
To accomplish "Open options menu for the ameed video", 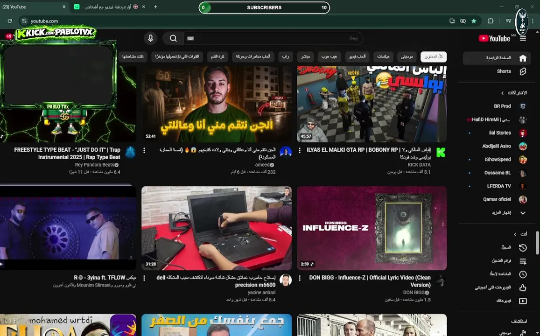I will point(144,150).
